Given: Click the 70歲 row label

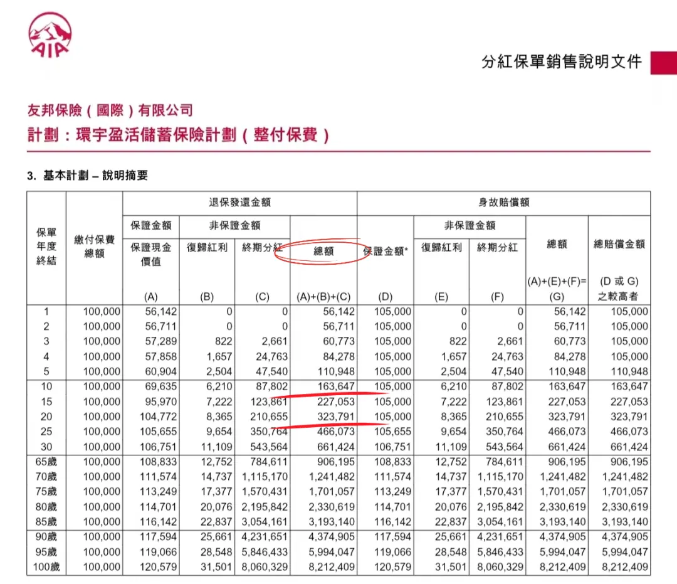Looking at the screenshot, I should click(x=46, y=477).
